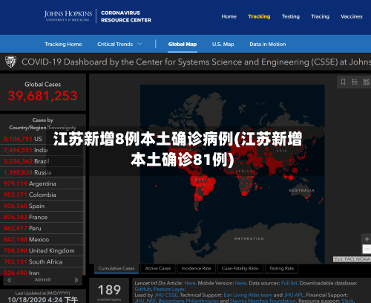
Task: Open the Testing menu item
Action: pyautogui.click(x=291, y=16)
